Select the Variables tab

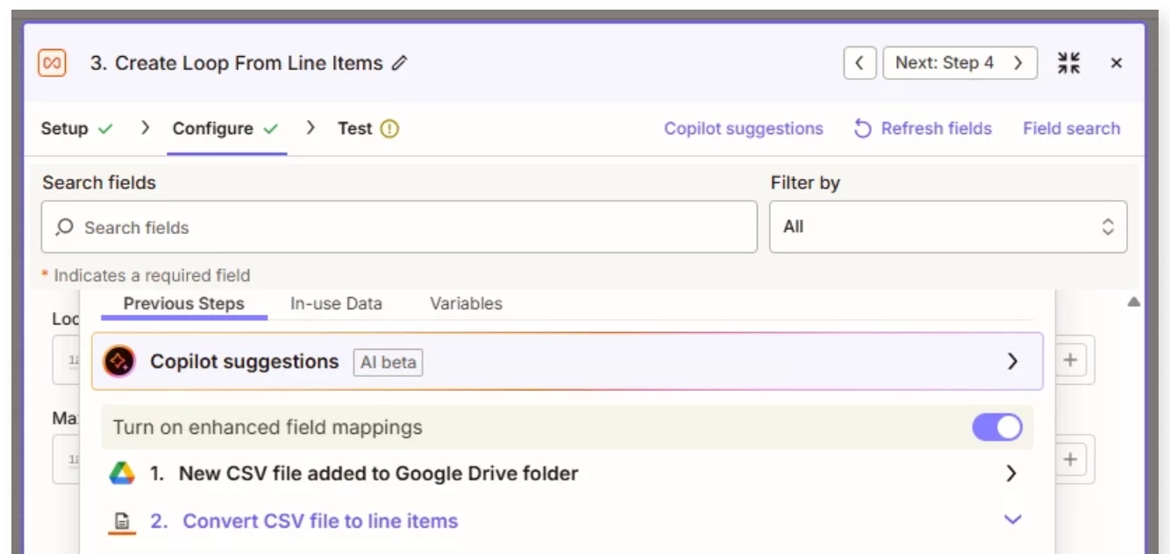click(x=466, y=304)
